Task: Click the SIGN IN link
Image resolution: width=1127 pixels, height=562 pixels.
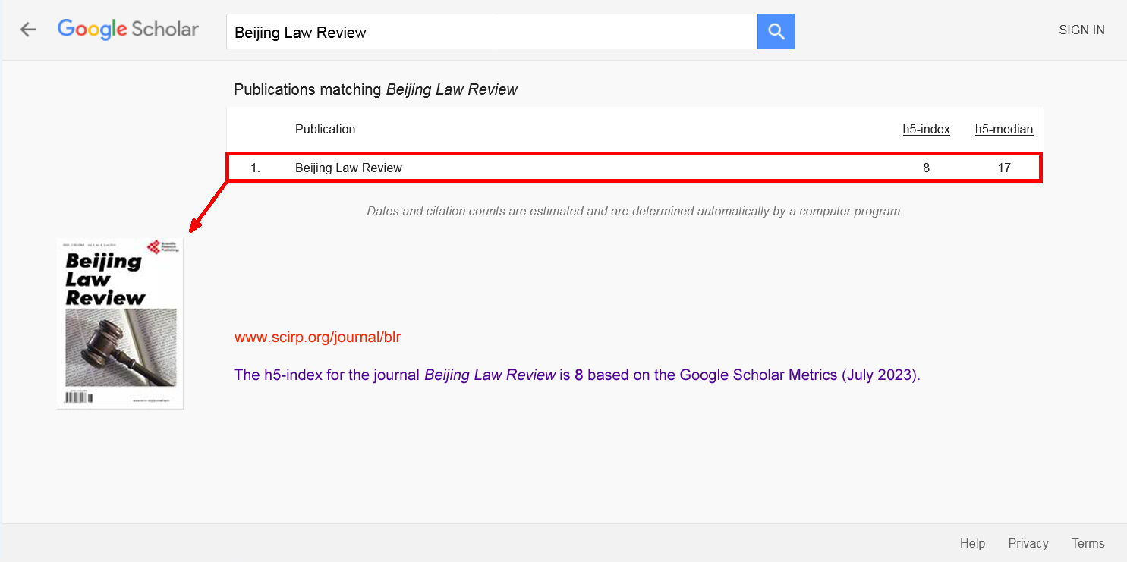Action: [x=1081, y=30]
